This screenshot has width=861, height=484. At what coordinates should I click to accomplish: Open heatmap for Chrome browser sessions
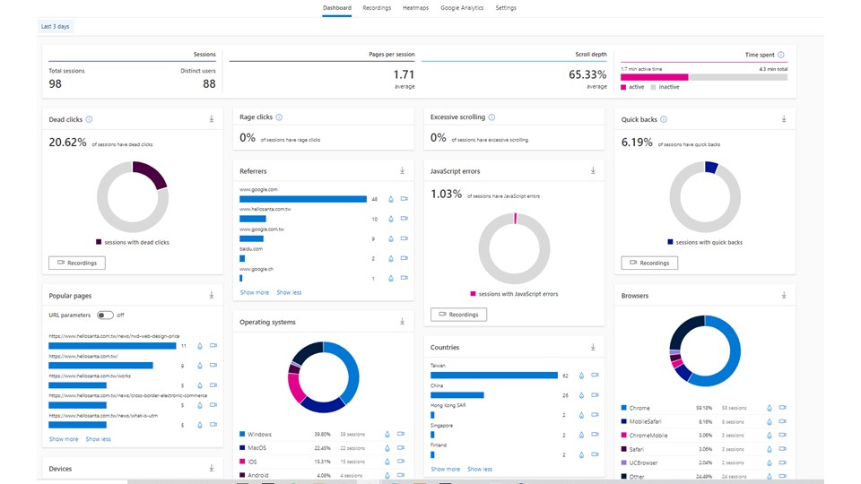770,409
